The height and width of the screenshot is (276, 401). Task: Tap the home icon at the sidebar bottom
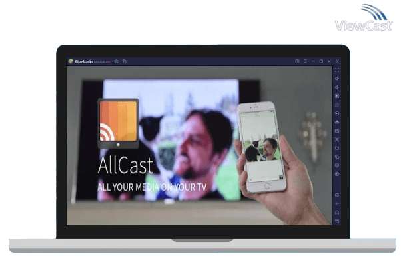coord(337,212)
